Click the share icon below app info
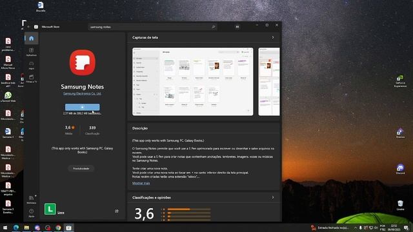The width and height of the screenshot is (413, 232). tap(117, 211)
